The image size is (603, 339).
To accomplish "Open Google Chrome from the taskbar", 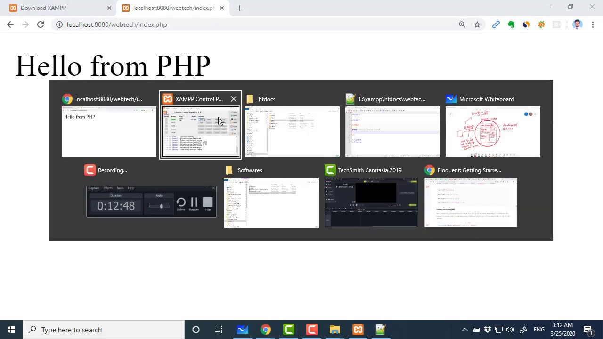I will tap(266, 330).
